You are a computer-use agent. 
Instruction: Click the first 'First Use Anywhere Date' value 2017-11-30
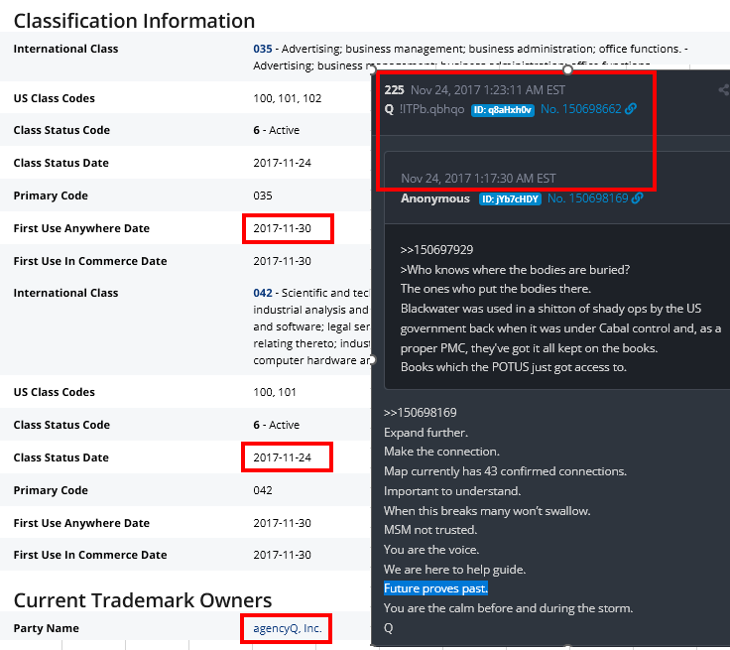point(282,229)
